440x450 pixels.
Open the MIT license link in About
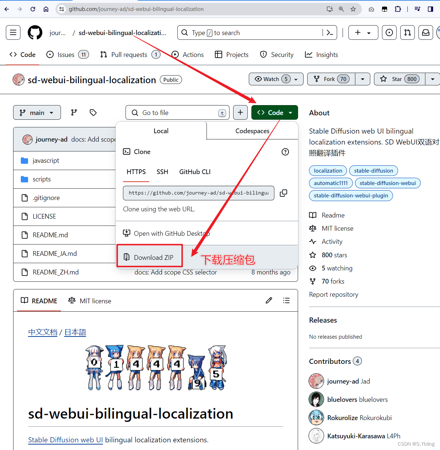337,228
